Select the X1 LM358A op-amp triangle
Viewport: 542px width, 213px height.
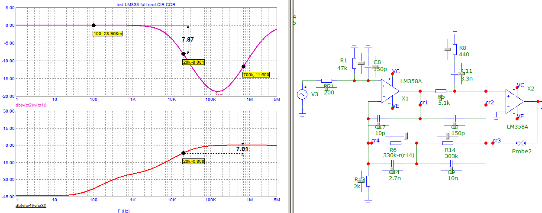tap(390, 91)
